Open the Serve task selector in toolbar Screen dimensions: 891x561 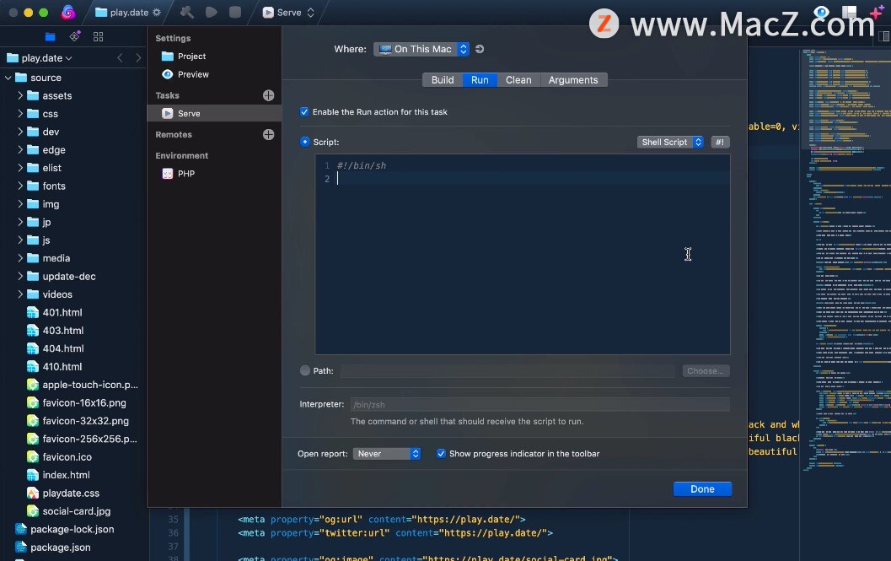(x=288, y=13)
